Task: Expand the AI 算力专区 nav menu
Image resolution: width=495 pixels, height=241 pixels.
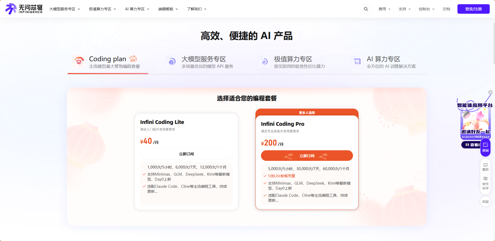Action: 137,9
